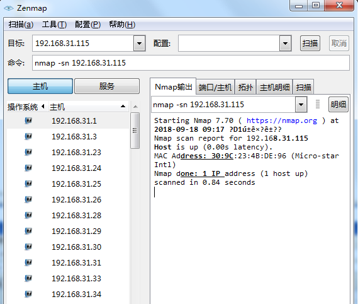This screenshot has width=358, height=304.
Task: Click the OS icon next to 192.168.31.23
Action: click(x=28, y=152)
